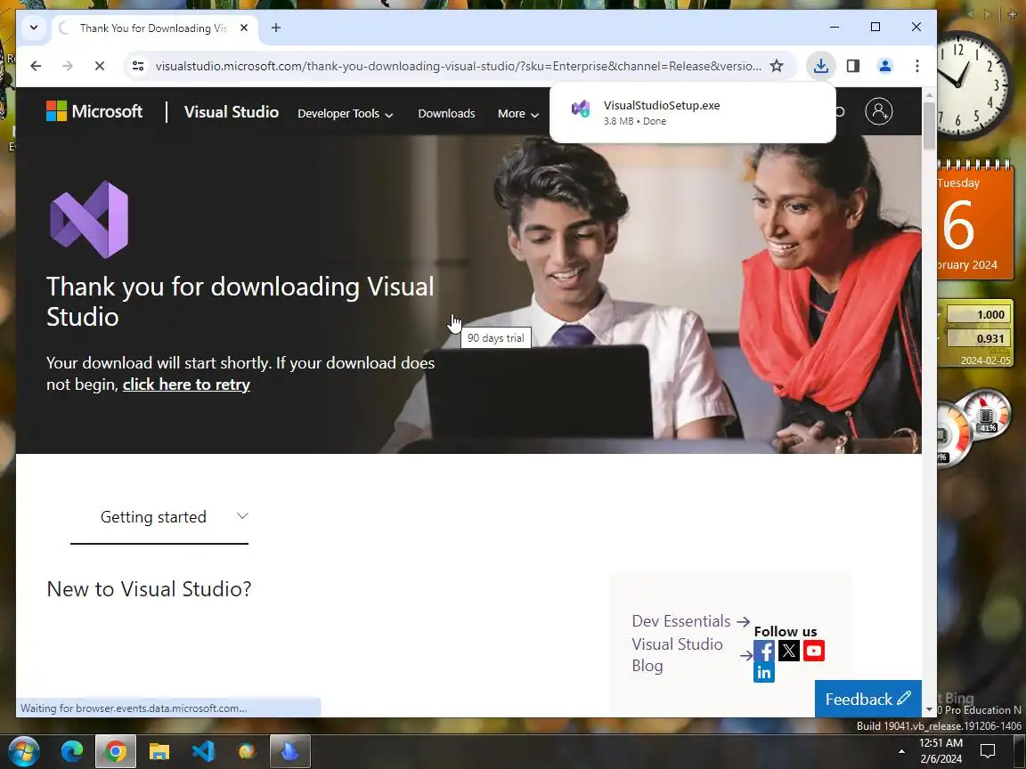Open YouTube follow icon
The width and height of the screenshot is (1026, 769).
pyautogui.click(x=813, y=651)
